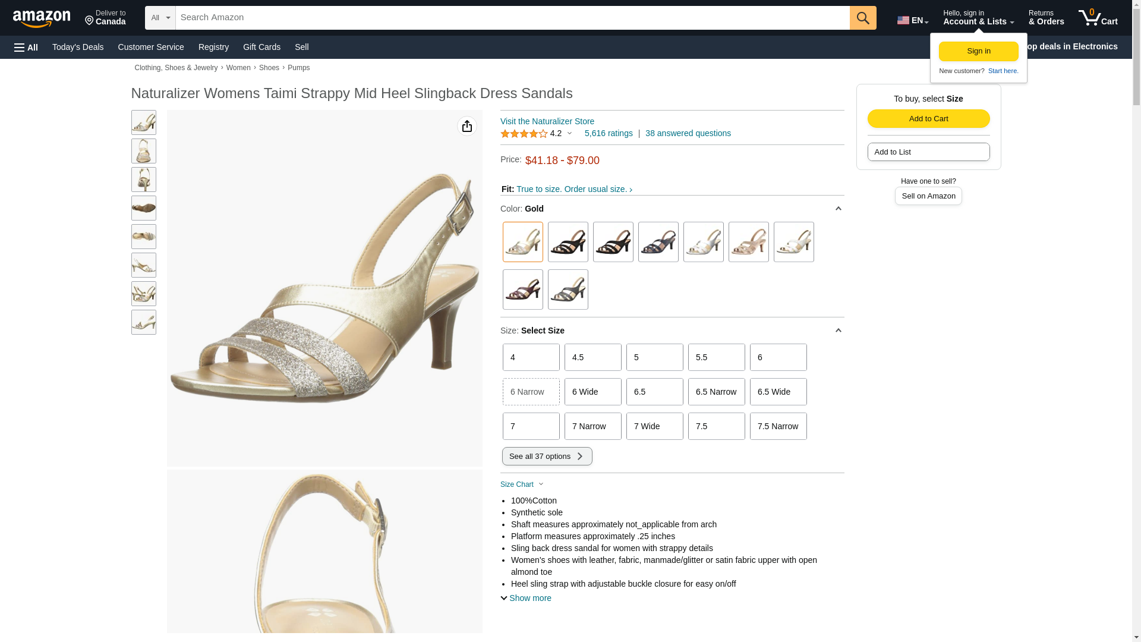The image size is (1141, 642).
Task: Expand Show more product details
Action: (x=526, y=598)
